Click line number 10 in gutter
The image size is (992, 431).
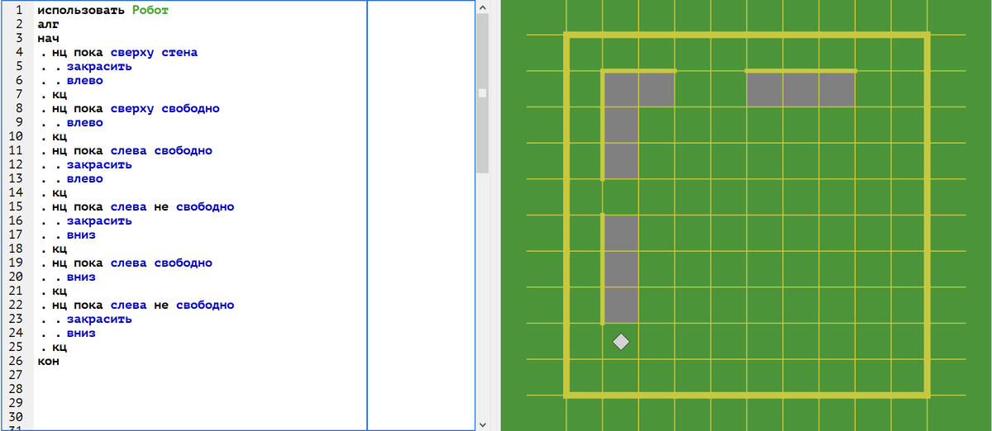coord(16,136)
